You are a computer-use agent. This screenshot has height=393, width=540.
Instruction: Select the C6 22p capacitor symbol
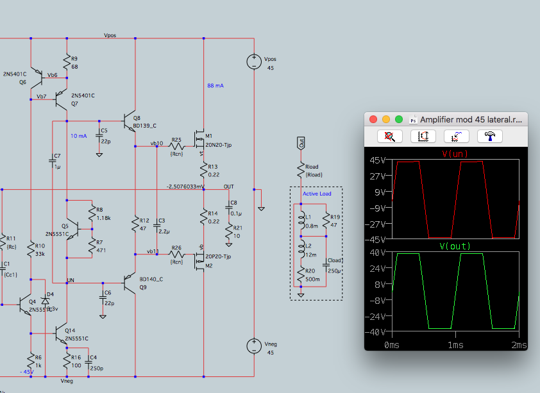tap(103, 297)
